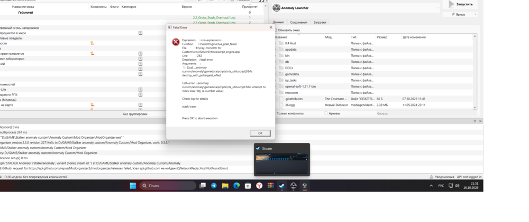The height and width of the screenshot is (222, 529).
Task: Toggle the Архивы checkbox
Action: click(326, 113)
